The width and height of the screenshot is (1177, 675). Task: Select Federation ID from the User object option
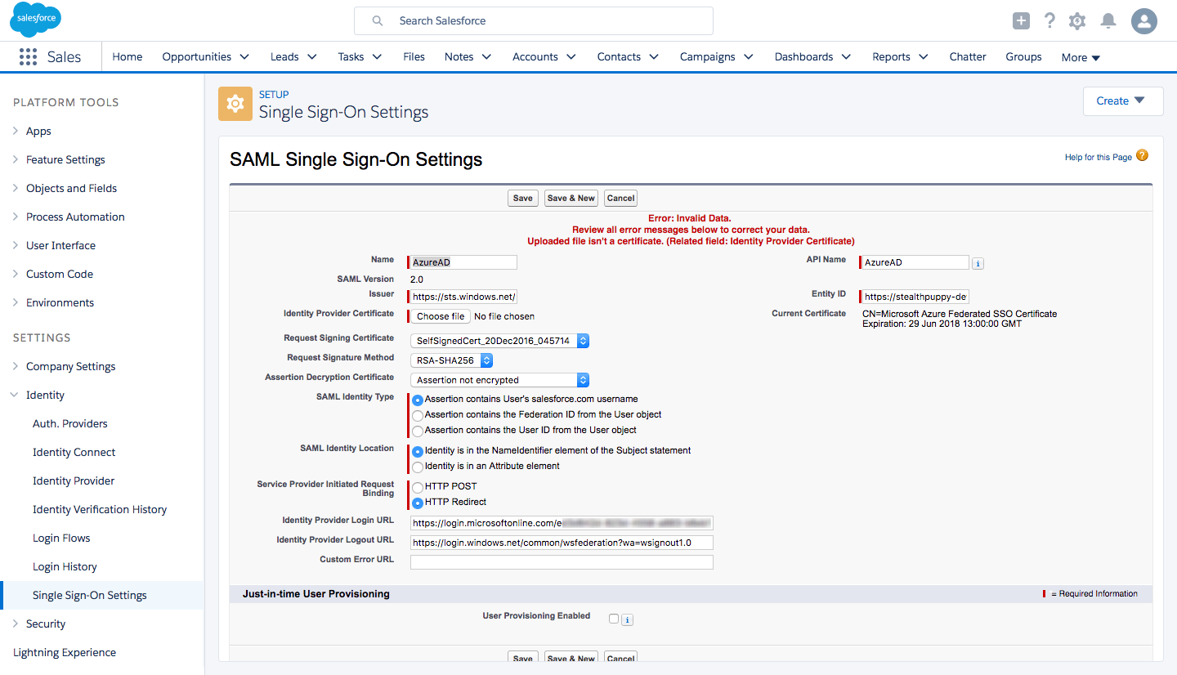click(x=418, y=415)
